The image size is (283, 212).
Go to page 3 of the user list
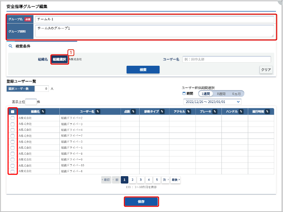point(140,180)
